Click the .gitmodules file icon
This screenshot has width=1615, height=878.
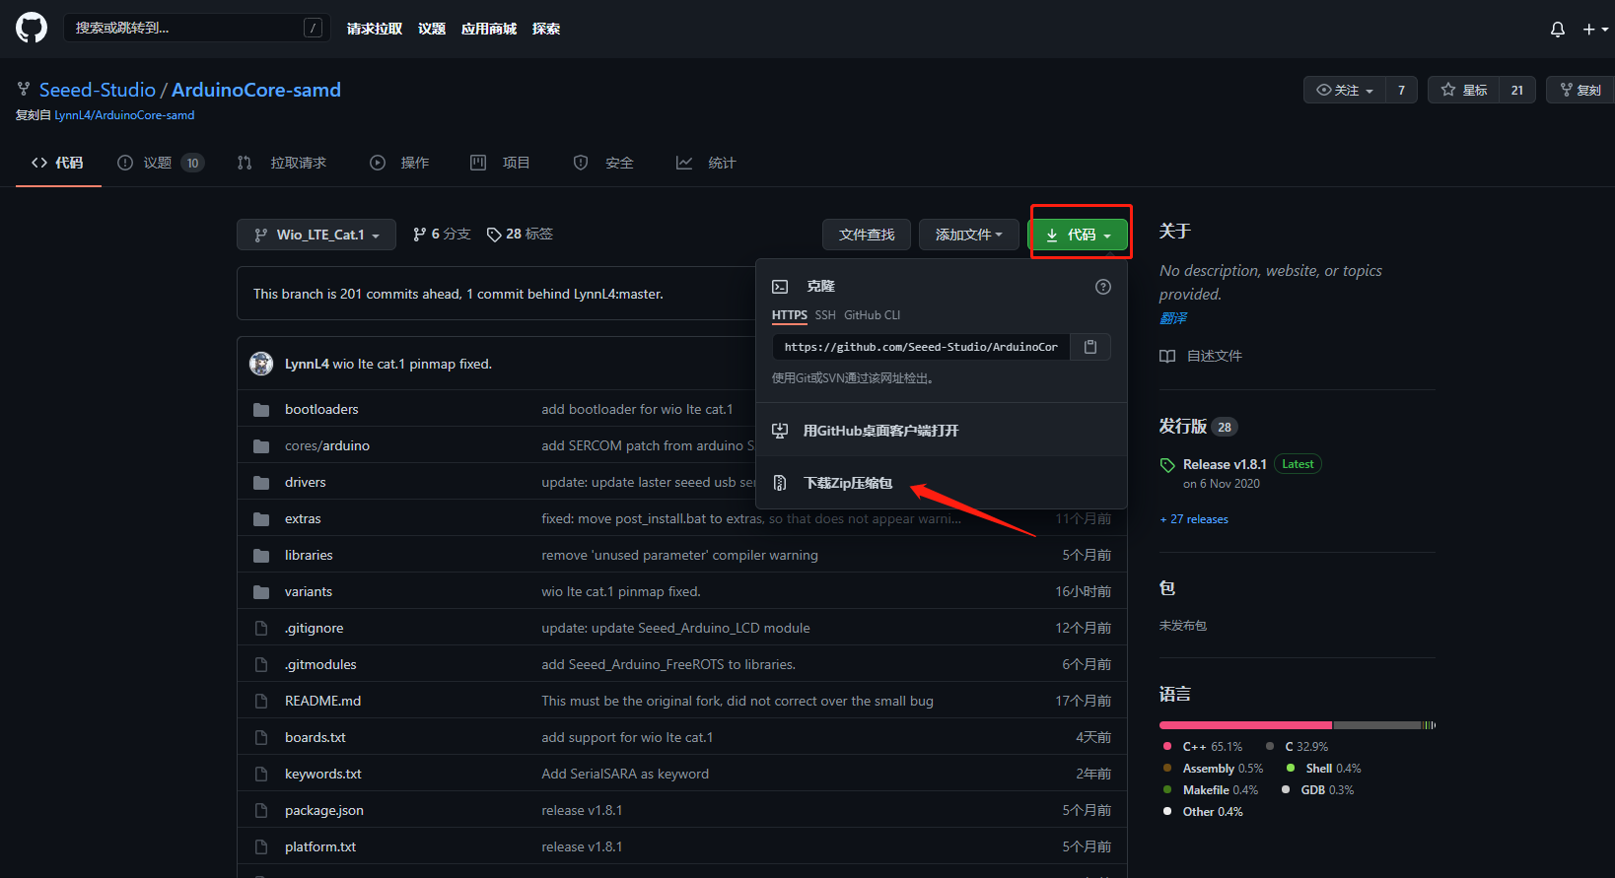[x=261, y=665]
